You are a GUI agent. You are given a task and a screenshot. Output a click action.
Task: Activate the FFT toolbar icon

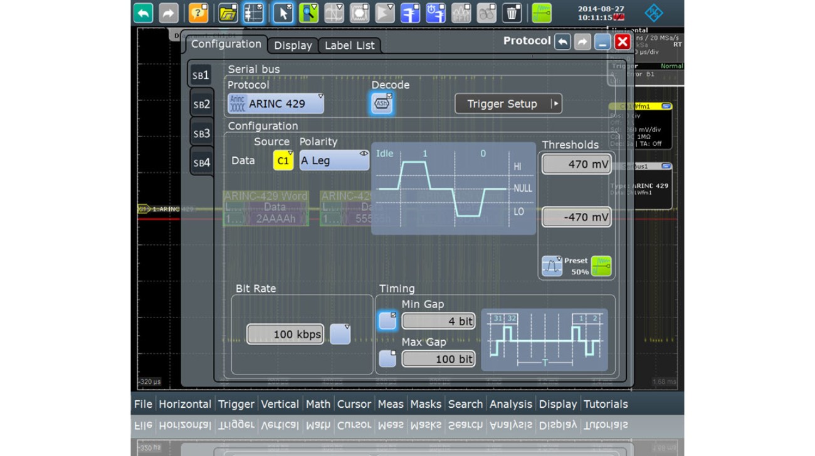[461, 13]
